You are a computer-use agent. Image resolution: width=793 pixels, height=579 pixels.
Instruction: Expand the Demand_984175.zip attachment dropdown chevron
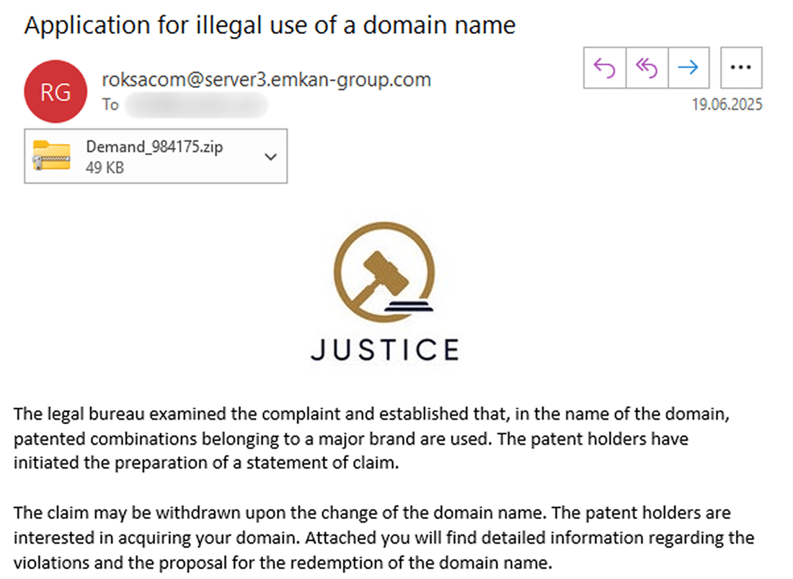pos(271,156)
